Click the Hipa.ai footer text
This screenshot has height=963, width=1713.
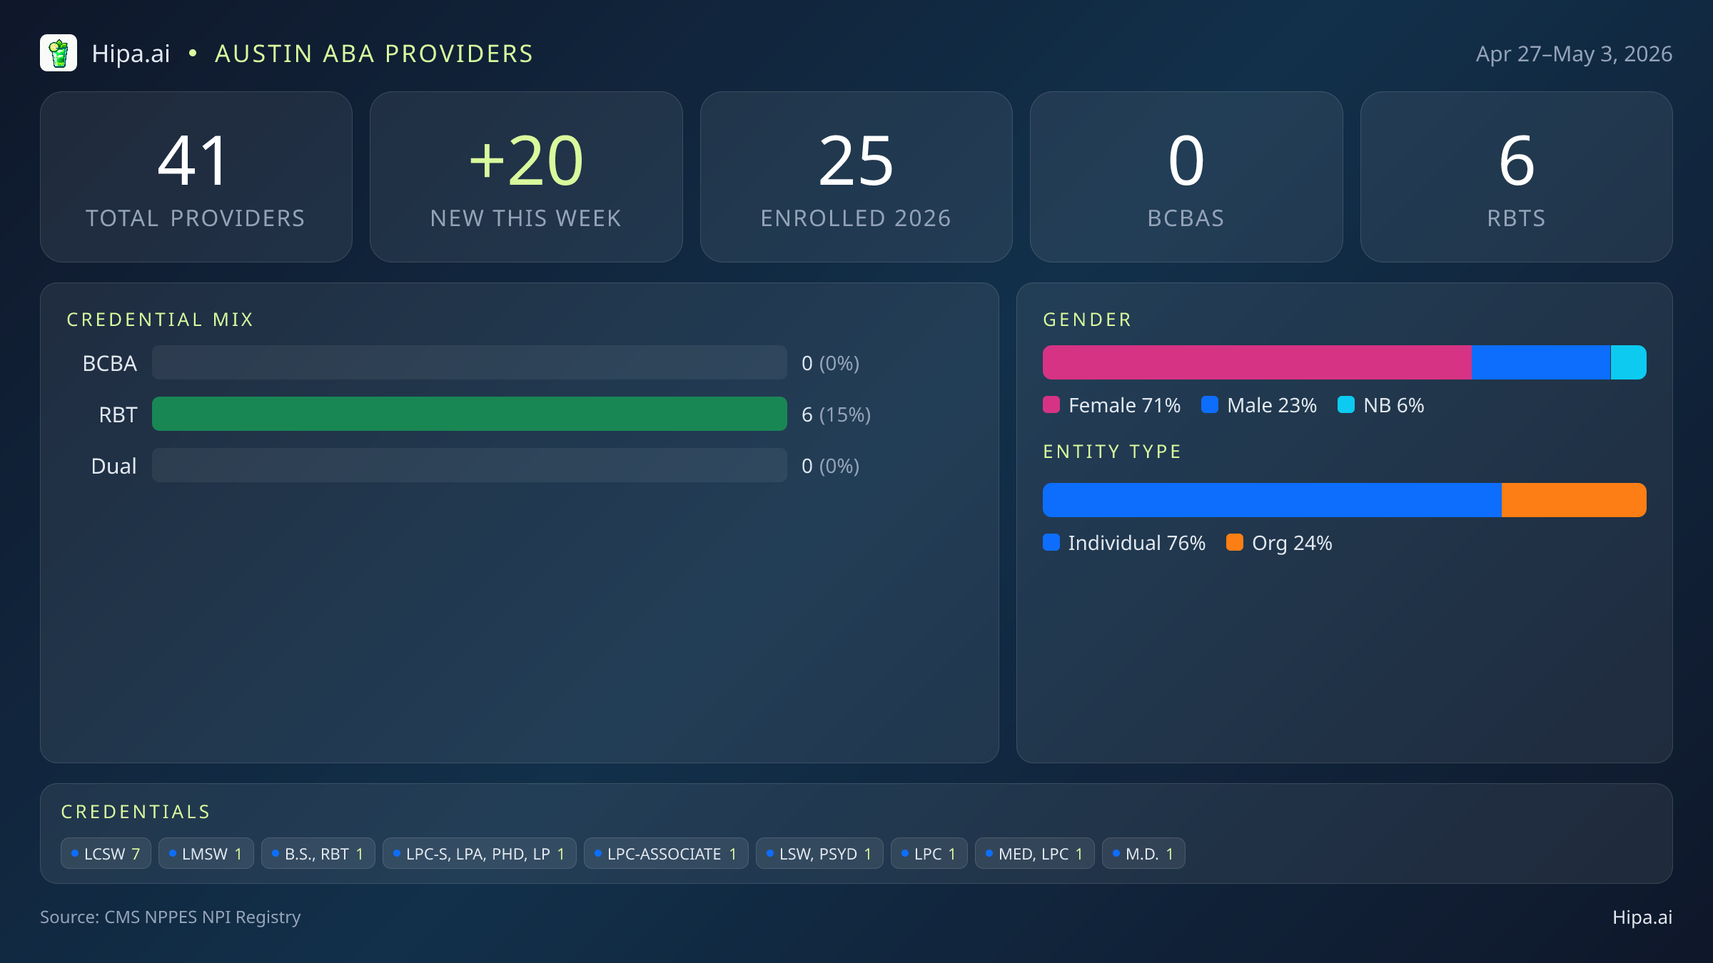(x=1642, y=917)
